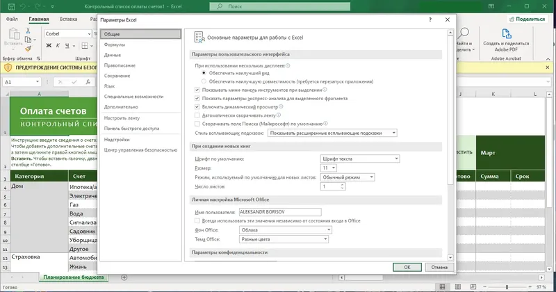Open default font (Шрифт текста) dropdown
The width and height of the screenshot is (556, 292).
tap(360, 159)
